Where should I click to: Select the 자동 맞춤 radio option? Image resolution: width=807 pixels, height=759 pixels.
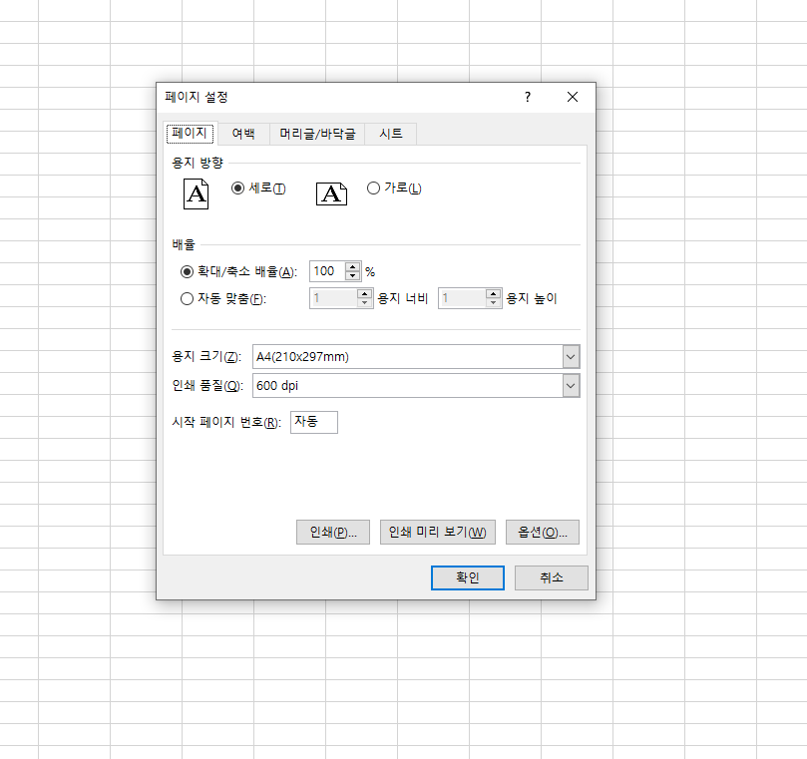tap(187, 298)
